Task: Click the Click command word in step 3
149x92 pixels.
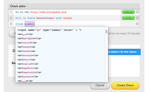Action: point(19,24)
